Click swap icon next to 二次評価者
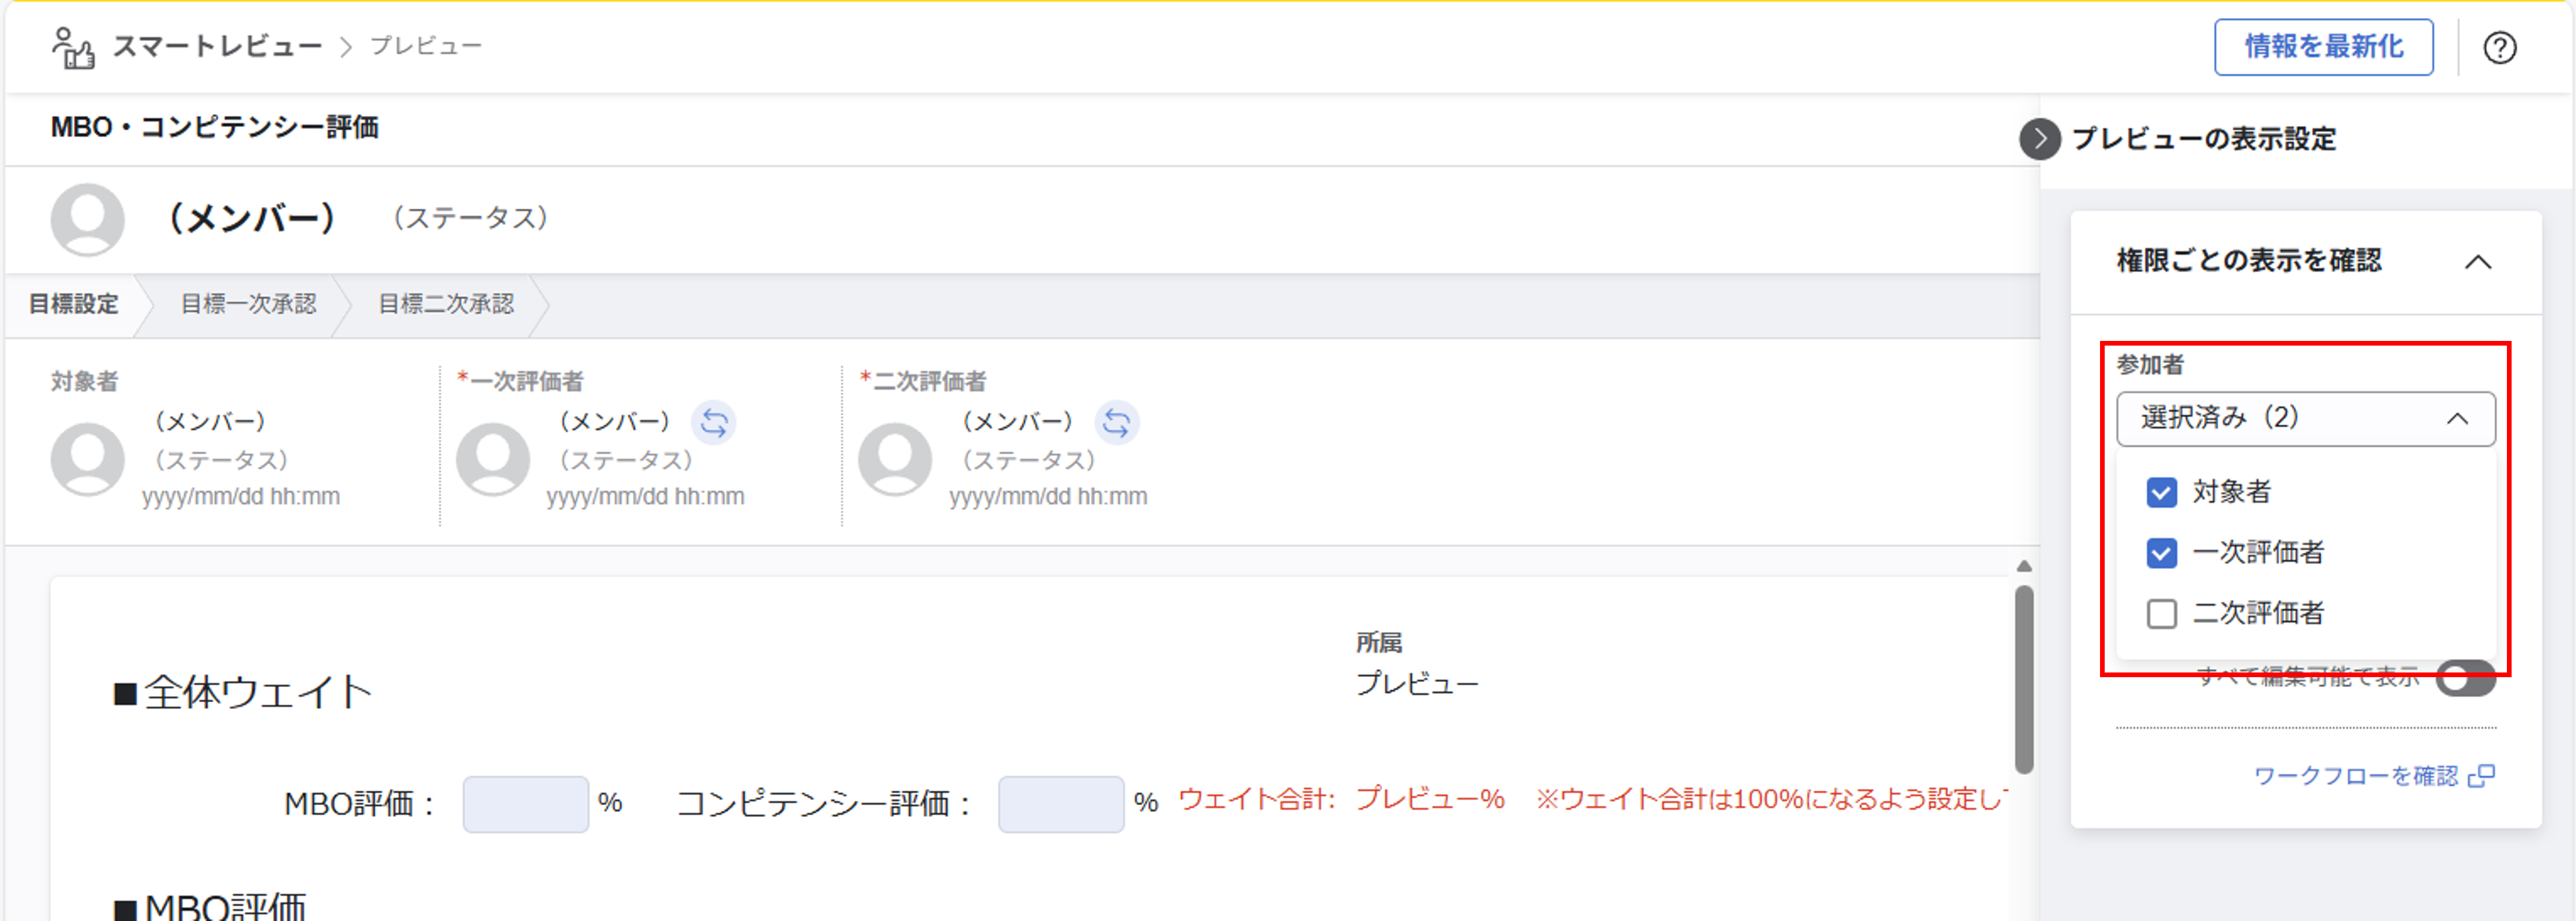The height and width of the screenshot is (921, 2576). tap(1116, 423)
